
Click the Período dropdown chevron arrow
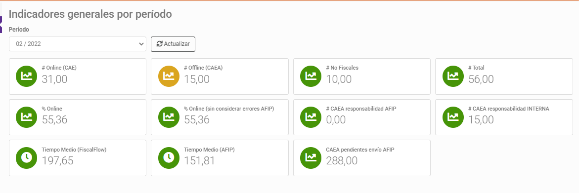tap(141, 44)
